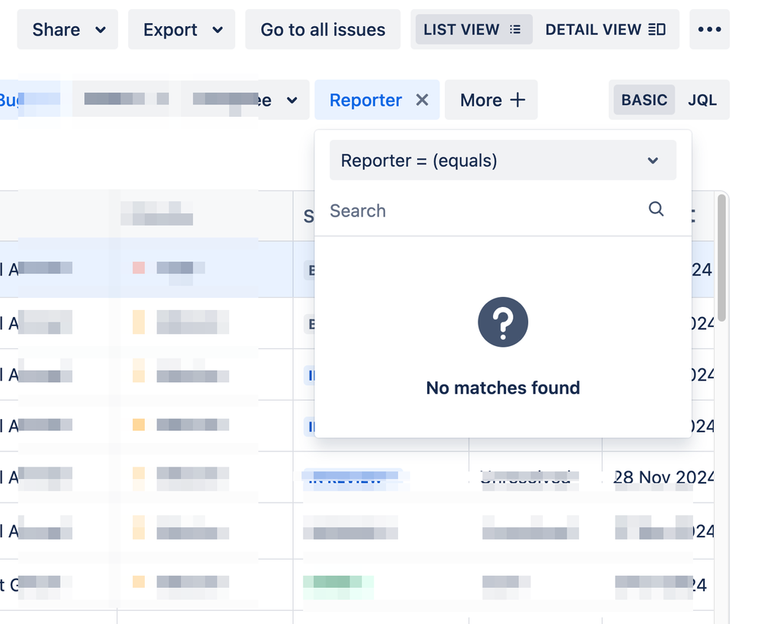Remove the Reporter filter with the X icon
Screen dimensions: 766x624
[422, 100]
